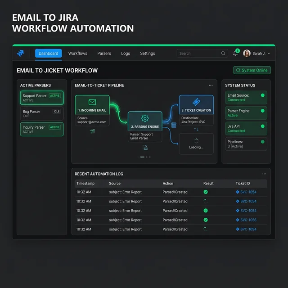Sort by the Timestamp column header
This screenshot has width=288, height=288.
85,183
